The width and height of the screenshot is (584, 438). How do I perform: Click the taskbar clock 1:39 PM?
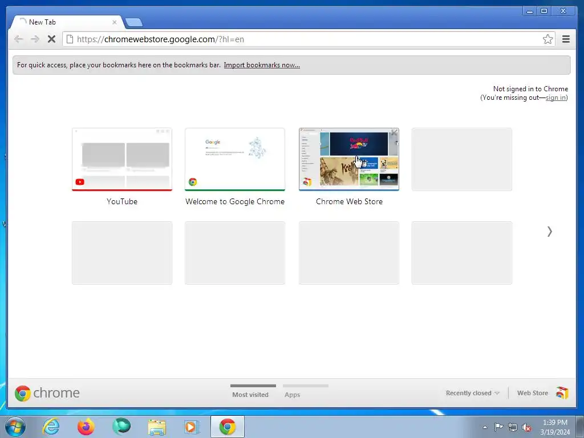click(x=555, y=423)
